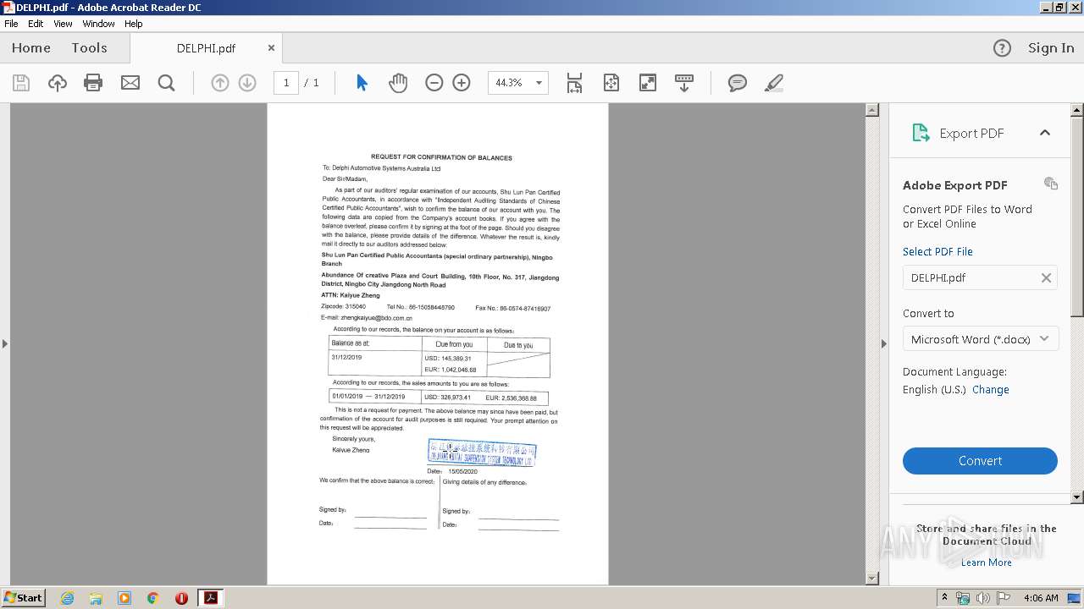This screenshot has width=1084, height=609.
Task: Open the media player taskbar icon
Action: point(124,598)
